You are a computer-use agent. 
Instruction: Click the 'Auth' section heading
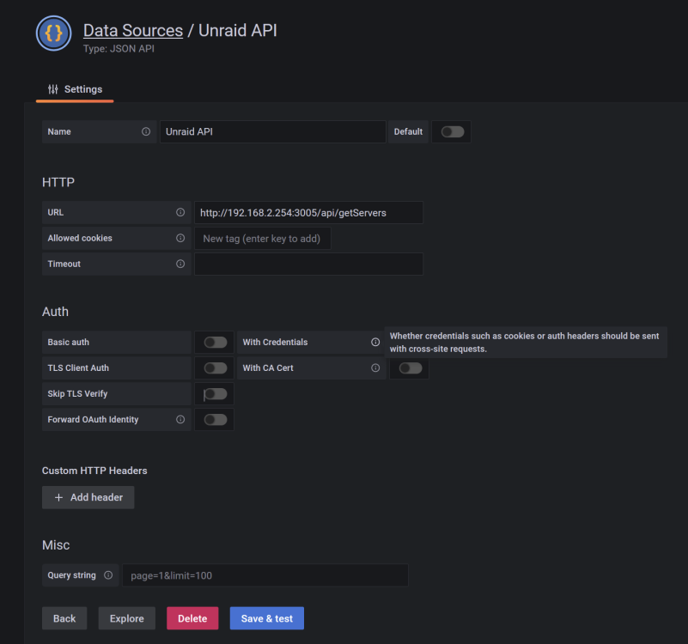click(x=55, y=312)
